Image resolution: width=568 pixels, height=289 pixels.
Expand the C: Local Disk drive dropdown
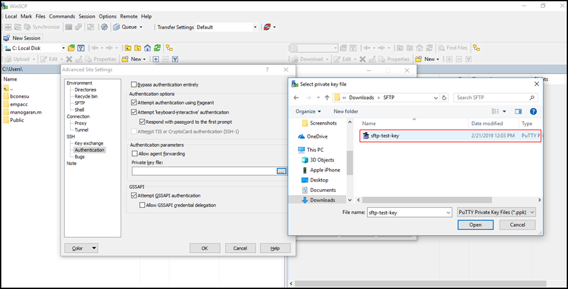[x=63, y=48]
